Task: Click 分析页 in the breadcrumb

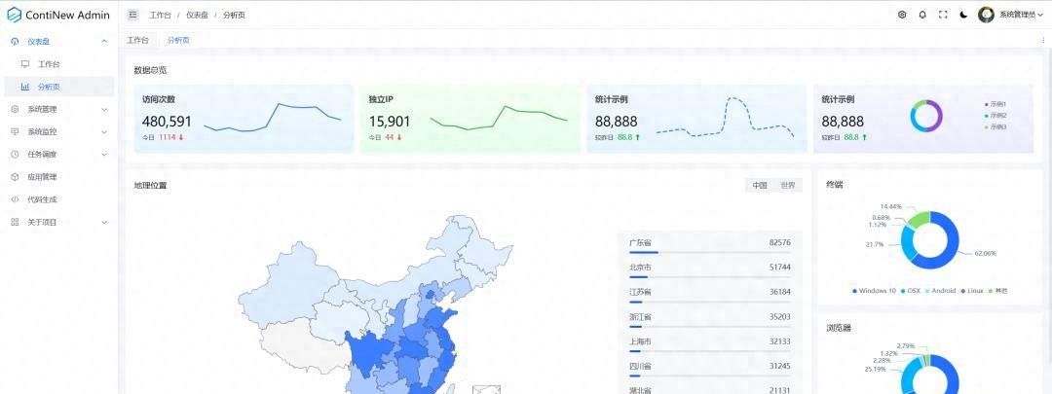Action: tap(234, 15)
